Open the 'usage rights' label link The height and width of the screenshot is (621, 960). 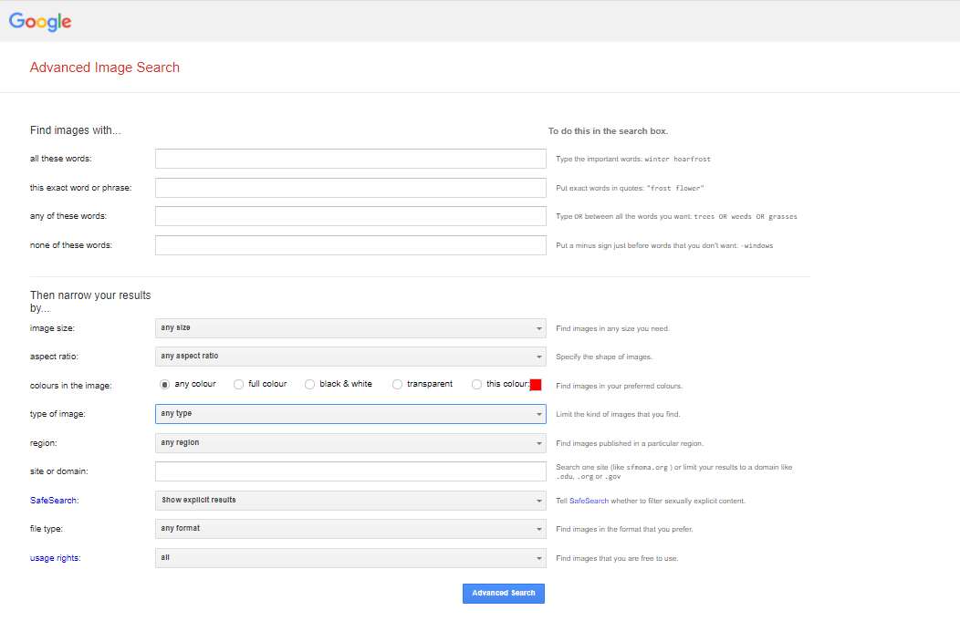(55, 558)
